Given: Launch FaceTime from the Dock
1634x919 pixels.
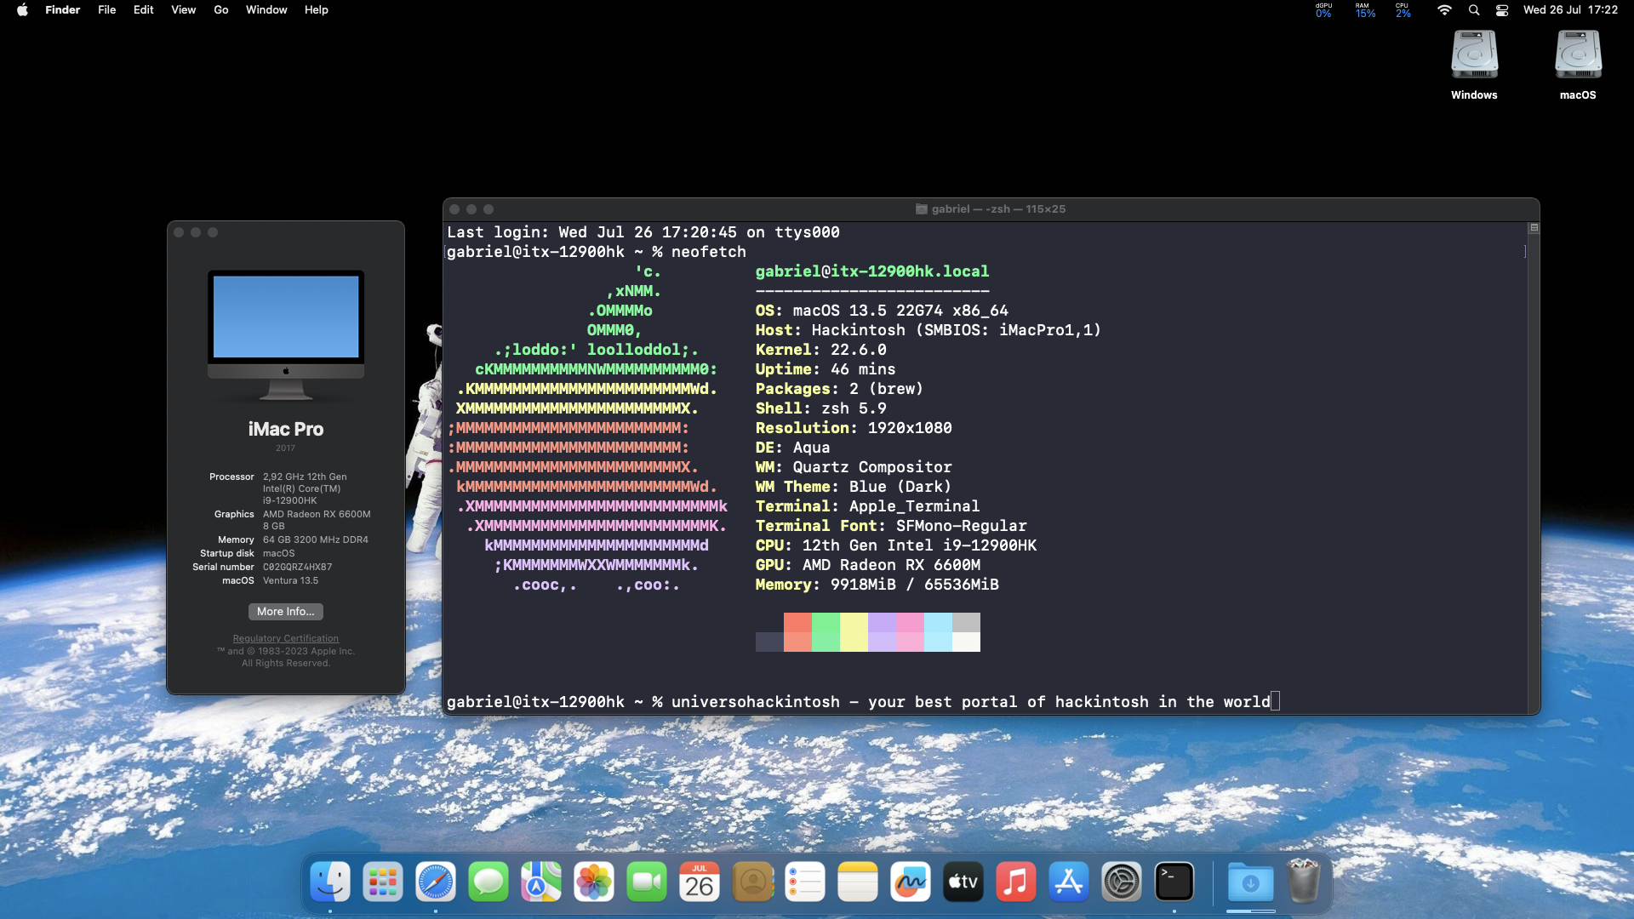Looking at the screenshot, I should 647,882.
